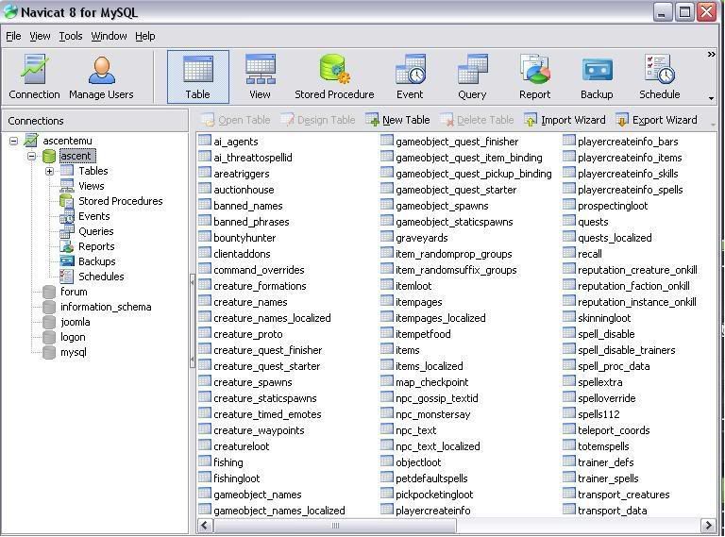Select the creature_waypoints table
Image resolution: width=725 pixels, height=537 pixels.
point(259,430)
